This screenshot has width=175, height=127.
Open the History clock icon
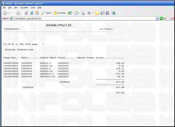[70, 13]
